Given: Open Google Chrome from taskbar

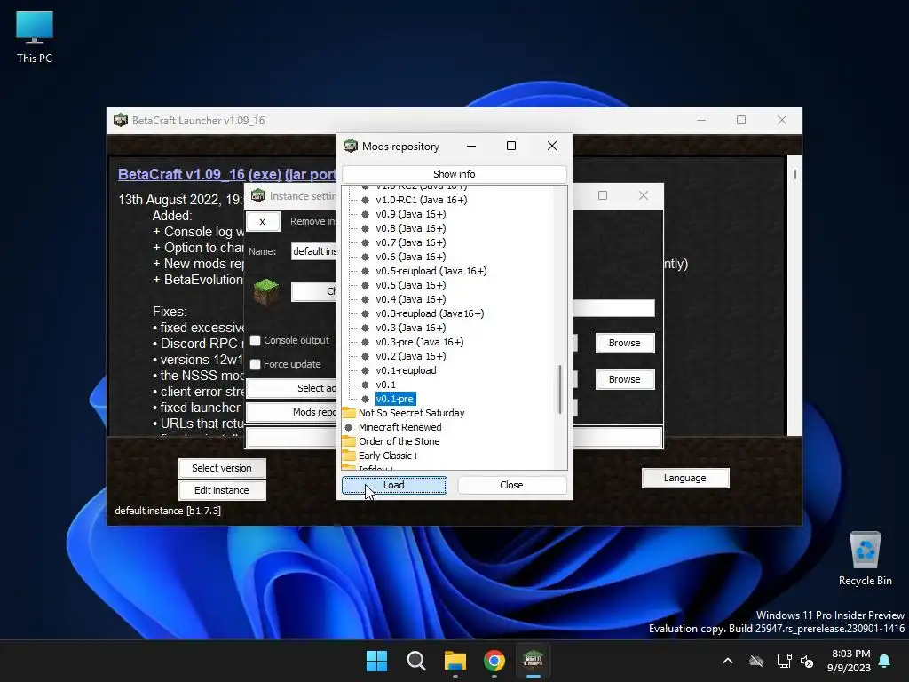Looking at the screenshot, I should pos(494,661).
